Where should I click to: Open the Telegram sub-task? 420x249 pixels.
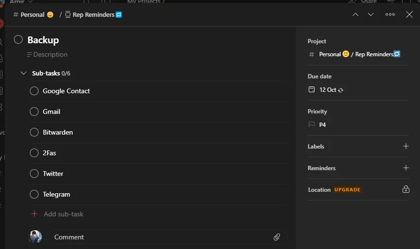click(56, 194)
